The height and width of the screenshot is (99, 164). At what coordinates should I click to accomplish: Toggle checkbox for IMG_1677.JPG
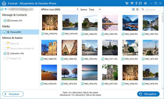click(x=103, y=84)
